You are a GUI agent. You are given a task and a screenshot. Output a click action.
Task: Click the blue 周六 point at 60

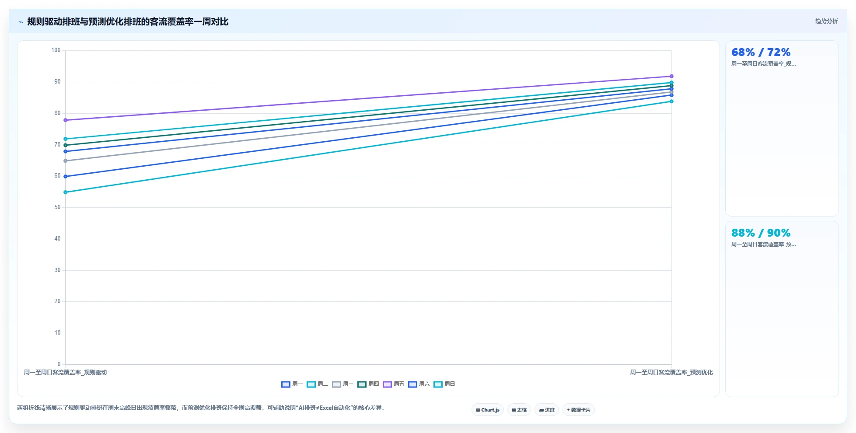pyautogui.click(x=66, y=176)
